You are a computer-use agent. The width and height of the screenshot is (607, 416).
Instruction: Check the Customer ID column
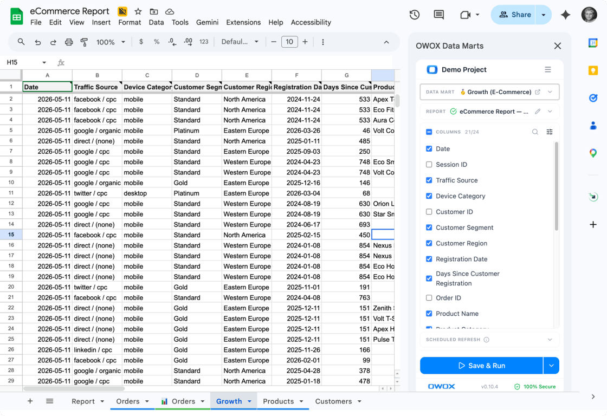pos(429,212)
